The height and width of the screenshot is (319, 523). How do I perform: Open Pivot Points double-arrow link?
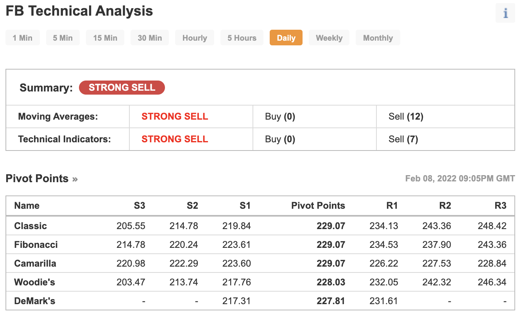tap(75, 179)
